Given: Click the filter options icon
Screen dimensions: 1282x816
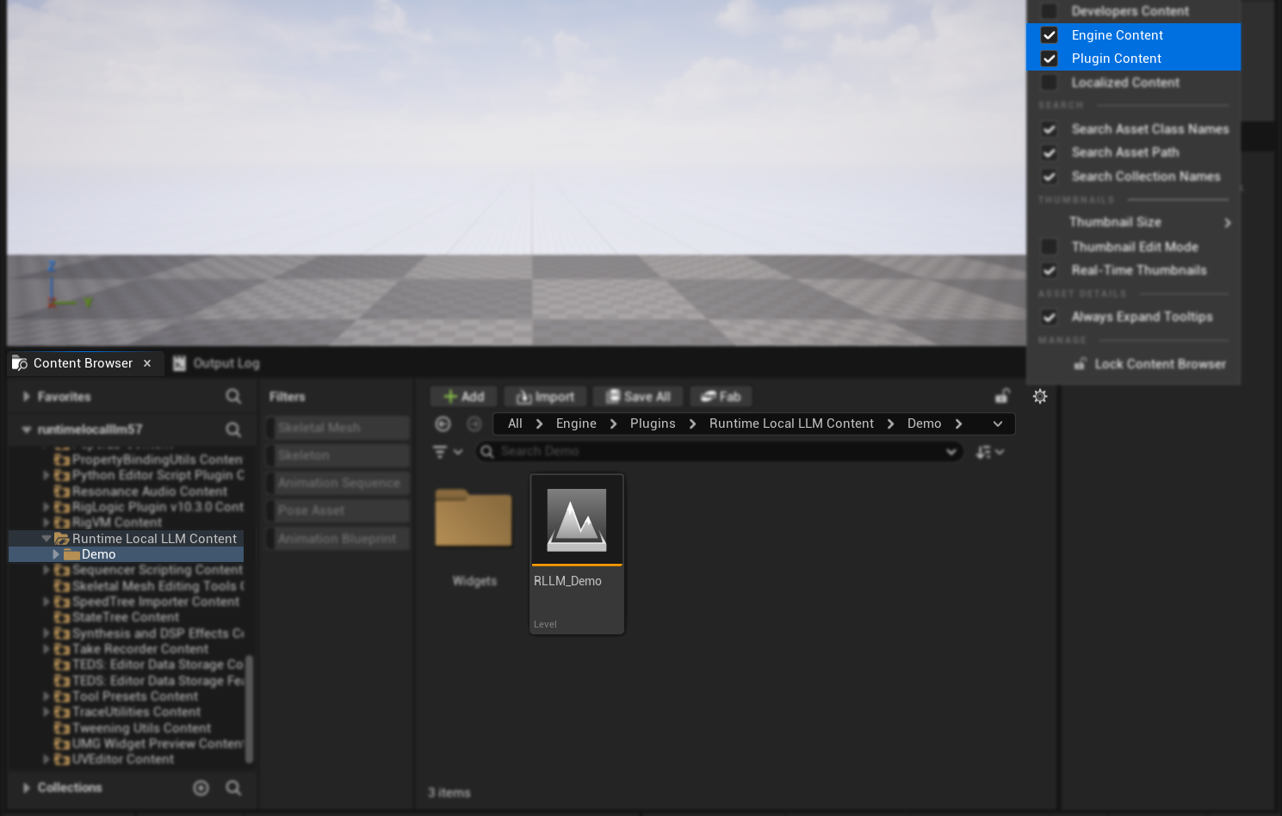Looking at the screenshot, I should 446,452.
